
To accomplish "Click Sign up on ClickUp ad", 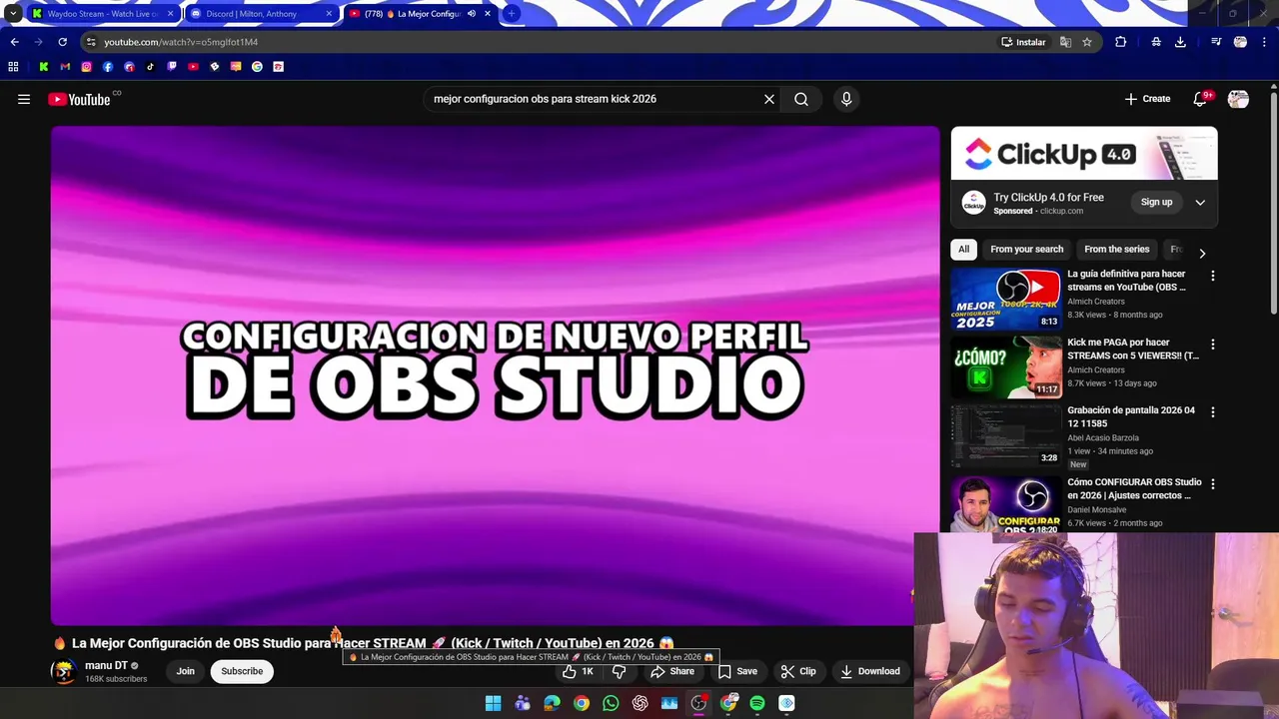I will click(x=1156, y=202).
